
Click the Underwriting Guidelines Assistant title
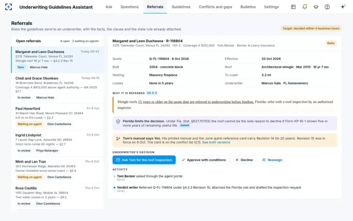pos(56,7)
